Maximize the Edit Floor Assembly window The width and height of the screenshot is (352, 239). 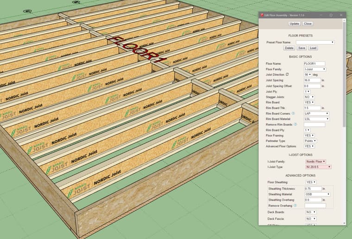[331, 15]
